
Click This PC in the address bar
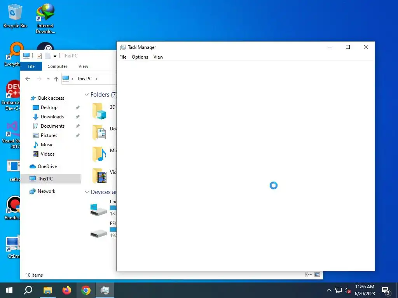pyautogui.click(x=84, y=79)
